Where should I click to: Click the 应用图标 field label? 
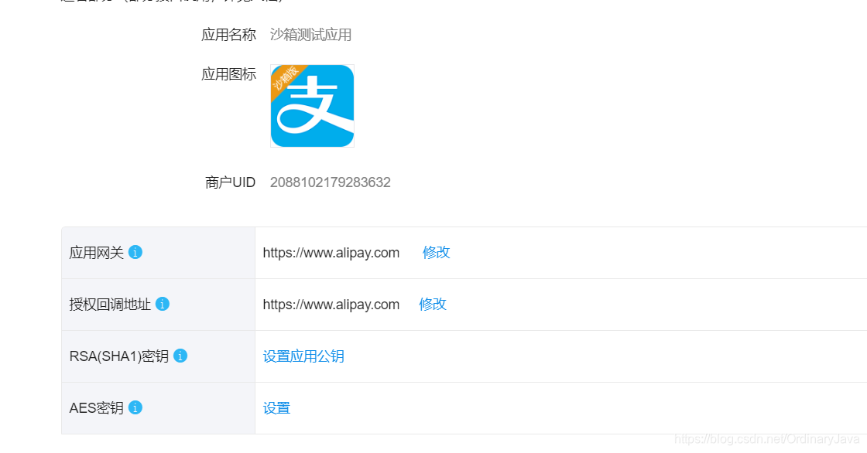point(229,74)
